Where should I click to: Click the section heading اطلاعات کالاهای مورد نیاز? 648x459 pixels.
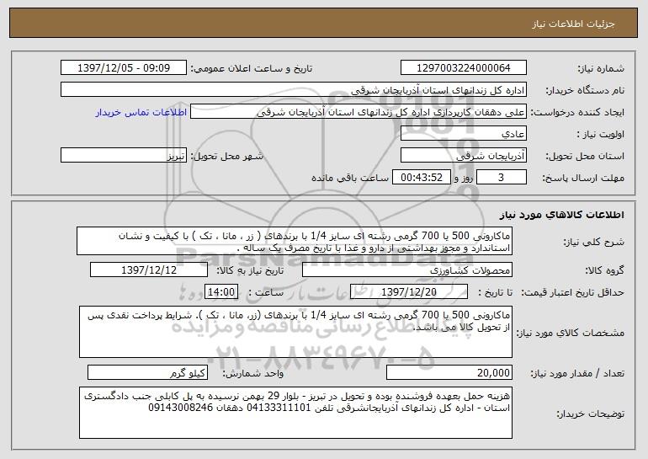click(561, 215)
